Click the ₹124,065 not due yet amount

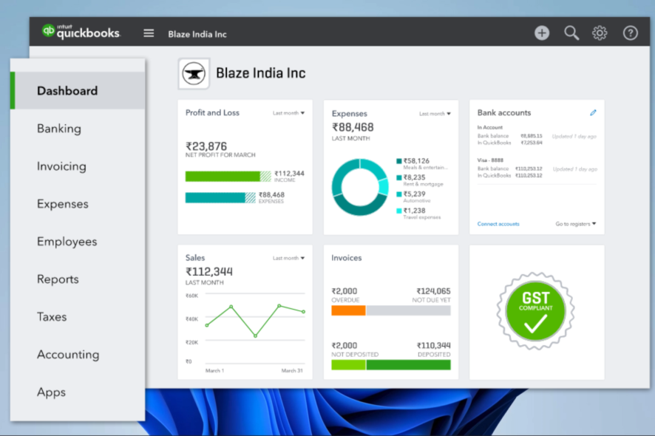coord(433,291)
